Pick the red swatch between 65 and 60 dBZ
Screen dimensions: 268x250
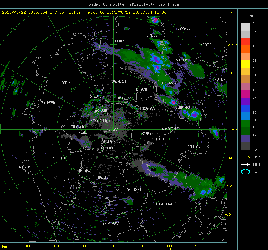[x=245, y=42]
